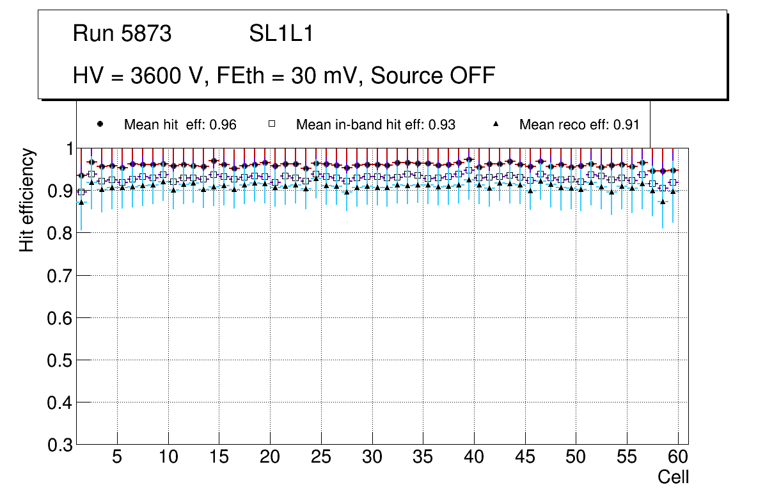Click the x-axis tick label 30
The image size is (765, 494).
[x=372, y=458]
